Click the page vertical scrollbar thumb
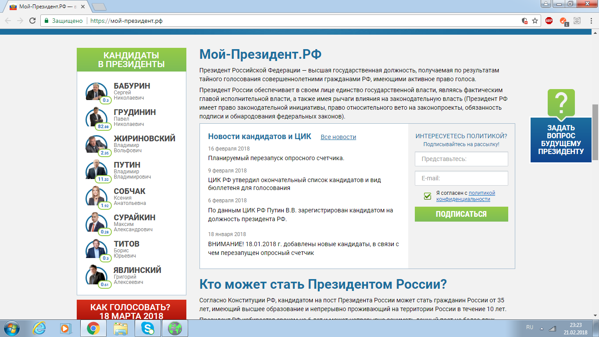This screenshot has height=337, width=599. [595, 132]
